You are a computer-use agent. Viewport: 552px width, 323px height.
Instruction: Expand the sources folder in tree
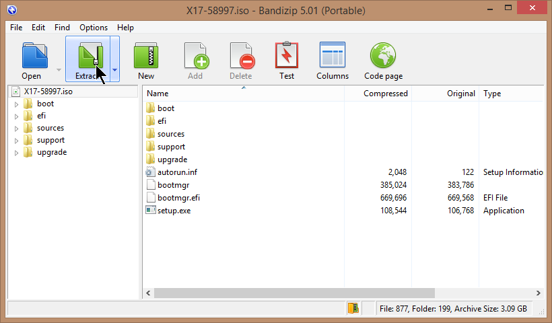[x=17, y=129]
